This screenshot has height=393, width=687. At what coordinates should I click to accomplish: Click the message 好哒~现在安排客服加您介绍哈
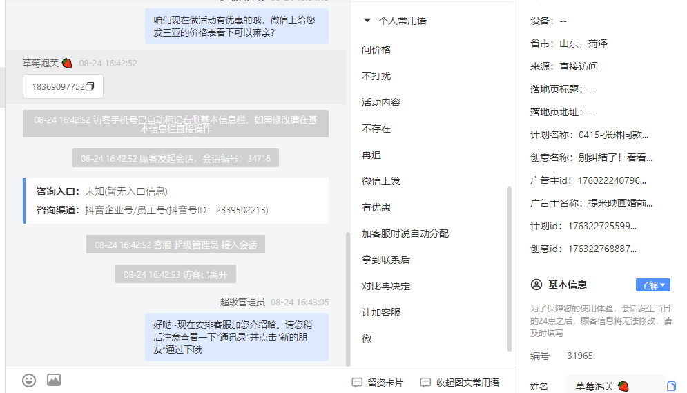(x=237, y=337)
